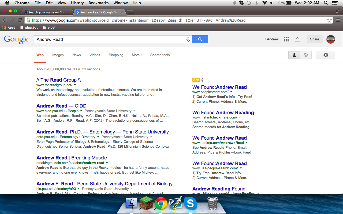
Task: Click the Google logo
Action: coord(16,40)
